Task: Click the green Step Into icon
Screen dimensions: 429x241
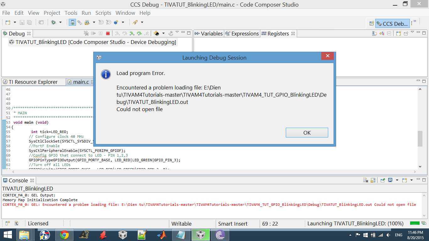Action: [132, 33]
